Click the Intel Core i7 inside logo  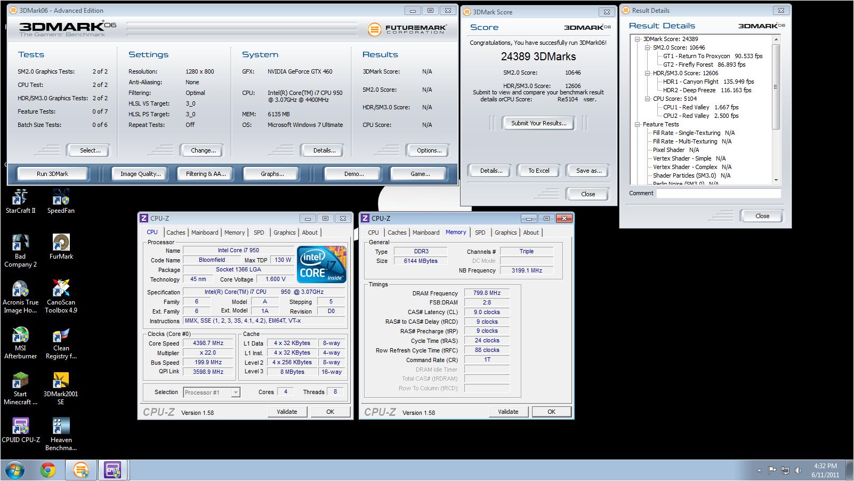pos(321,264)
